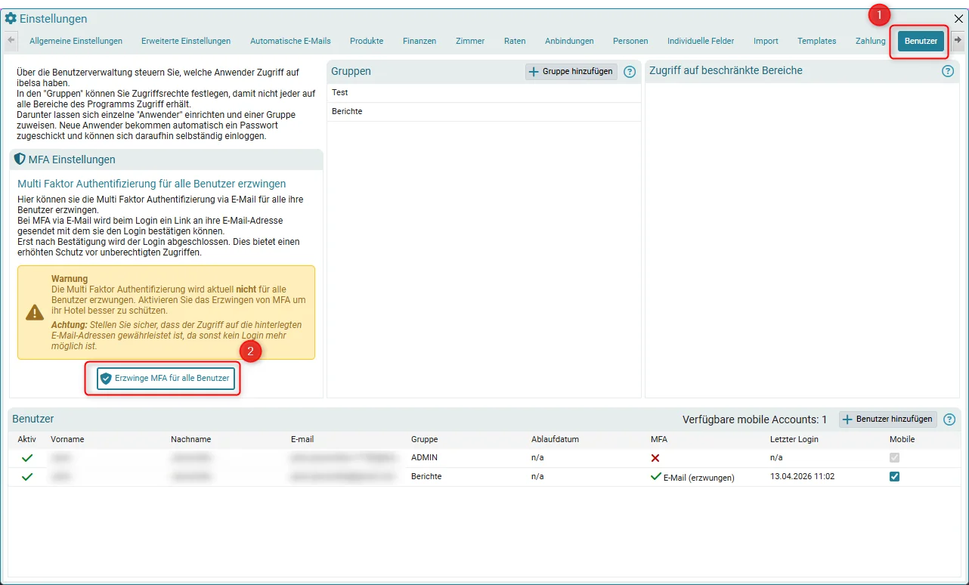Viewport: 969px width, 585px height.
Task: Click the Vorname column header
Action: pos(67,439)
